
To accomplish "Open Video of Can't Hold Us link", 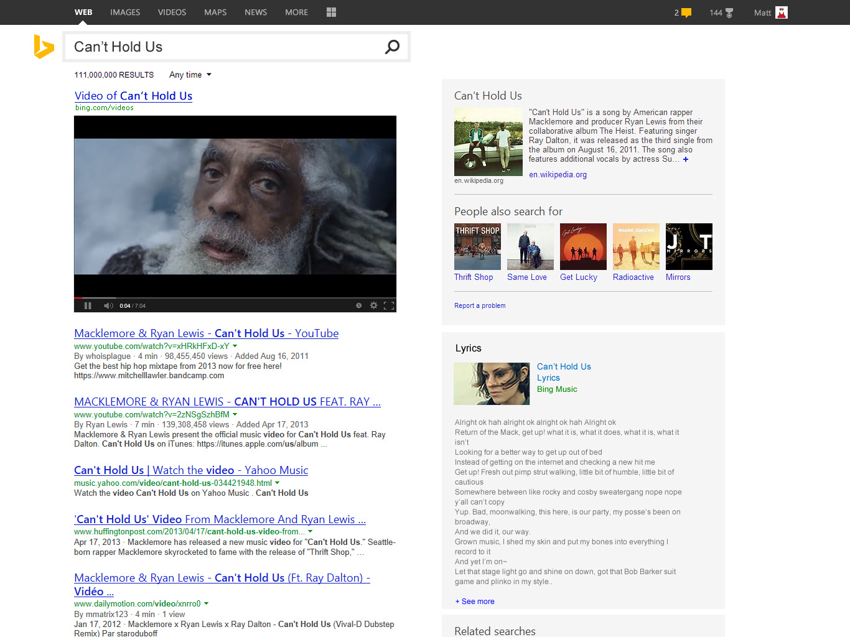I will (133, 96).
